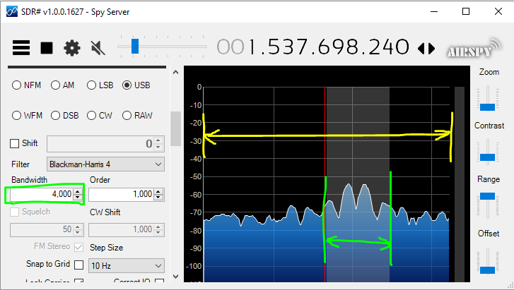Expand the Step Size 10 Hz dropdown
Image resolution: width=514 pixels, height=290 pixels.
tap(127, 266)
